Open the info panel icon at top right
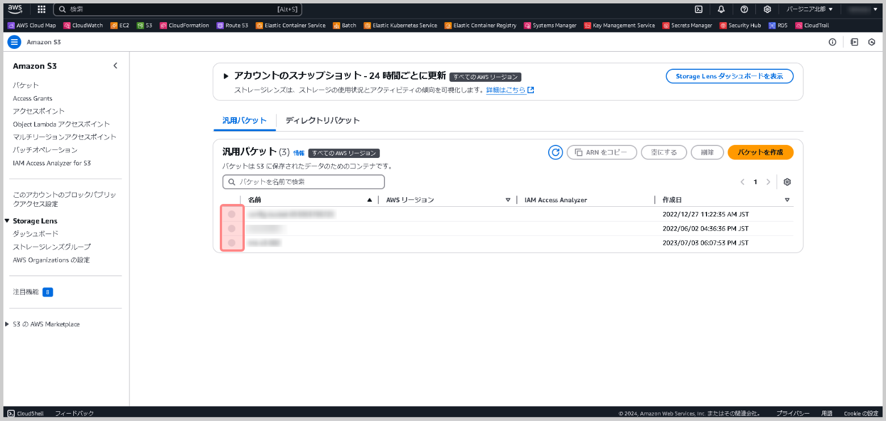Viewport: 886px width, 421px height. (833, 42)
